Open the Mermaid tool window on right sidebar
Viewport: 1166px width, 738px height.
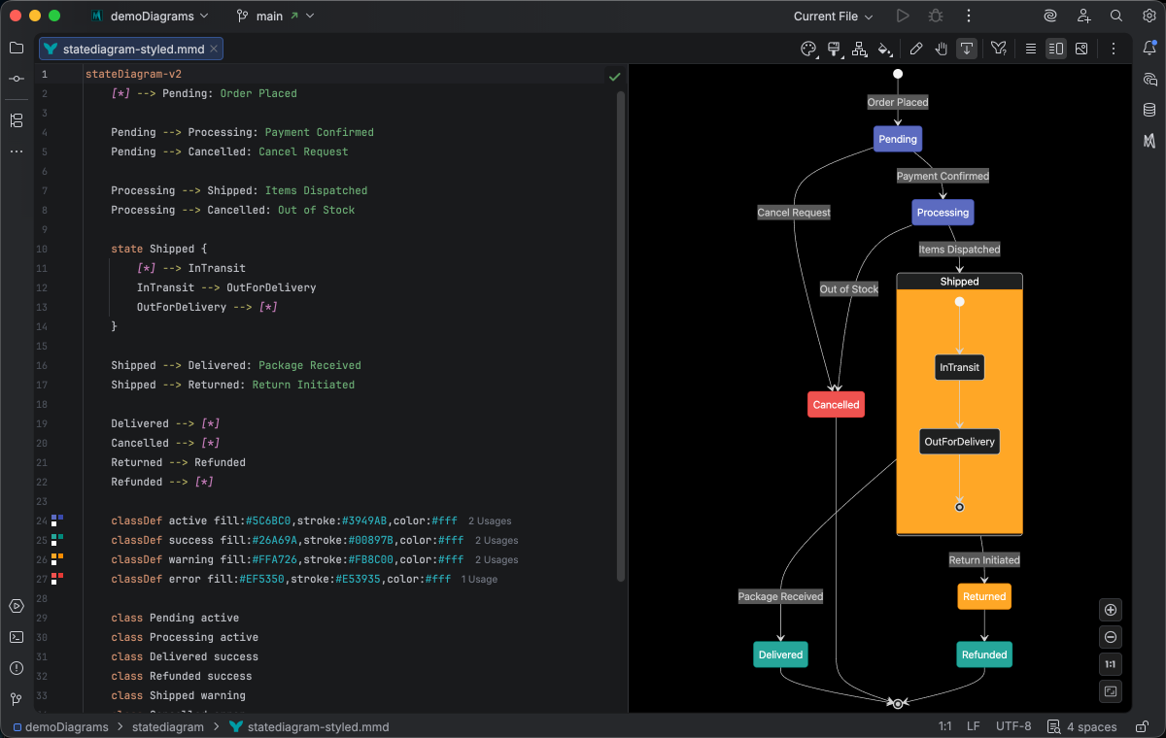1149,141
